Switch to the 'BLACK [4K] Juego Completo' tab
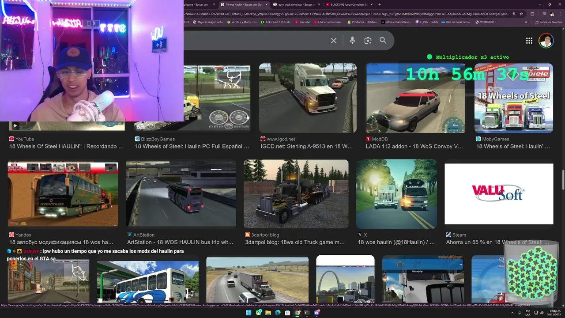 pos(349,4)
